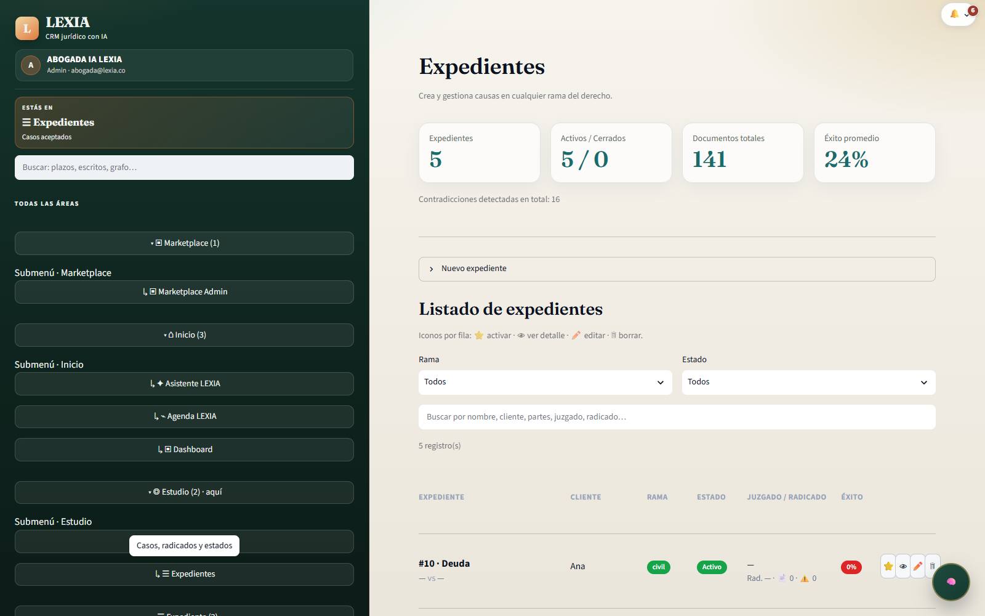Click the user avatar letter A
Image resolution: width=985 pixels, height=616 pixels.
31,65
